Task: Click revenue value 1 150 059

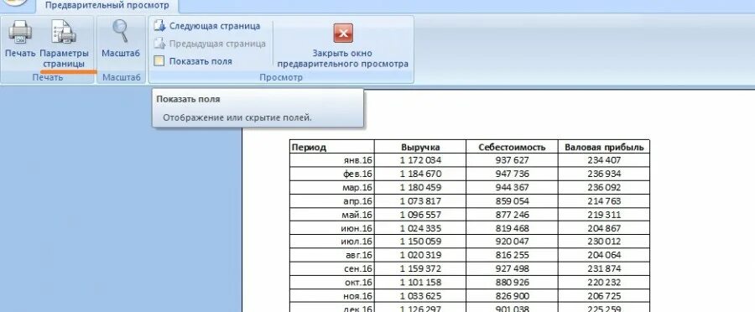Action: click(x=420, y=242)
